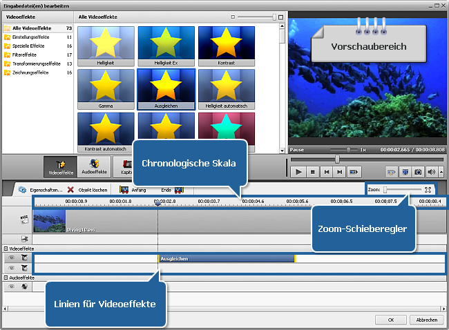Select the Videoeffekte toolbar button

[x=60, y=167]
